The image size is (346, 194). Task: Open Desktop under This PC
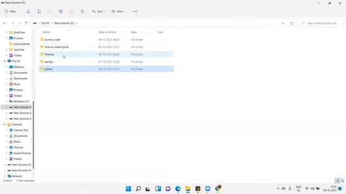click(18, 67)
